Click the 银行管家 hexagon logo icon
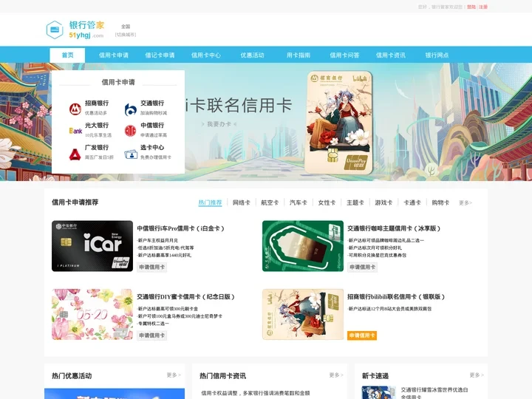The width and height of the screenshot is (532, 399). click(x=55, y=30)
